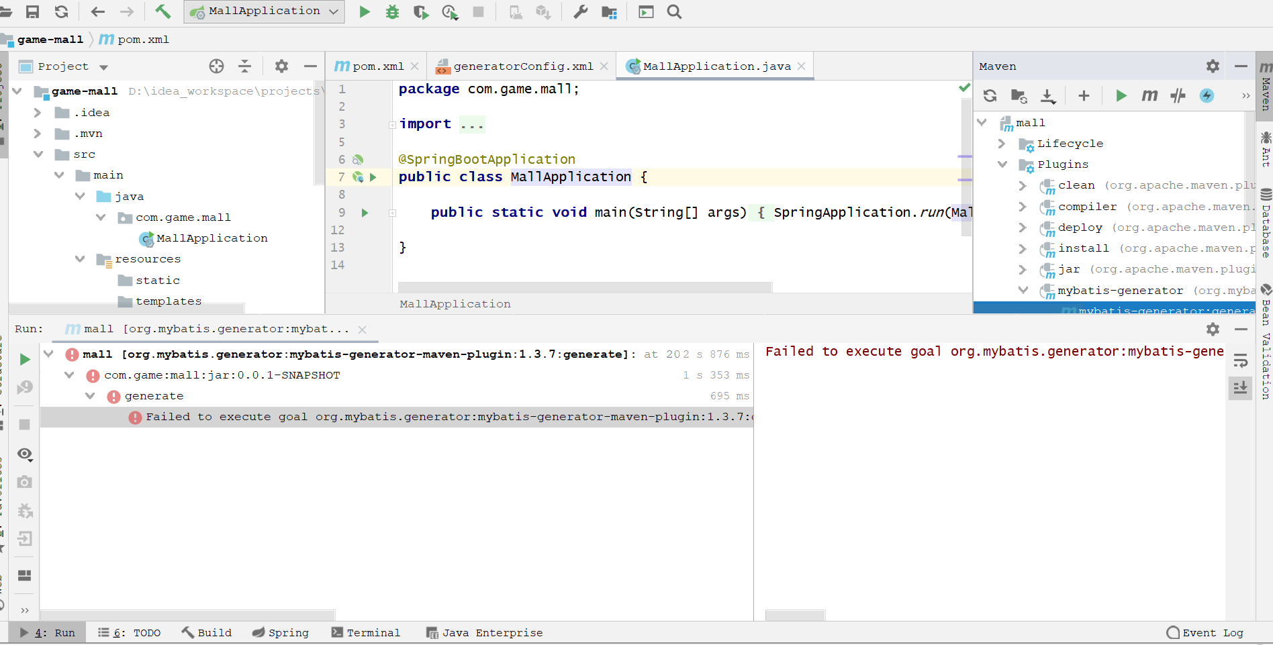Run Maven build green play icon

pyautogui.click(x=1121, y=95)
